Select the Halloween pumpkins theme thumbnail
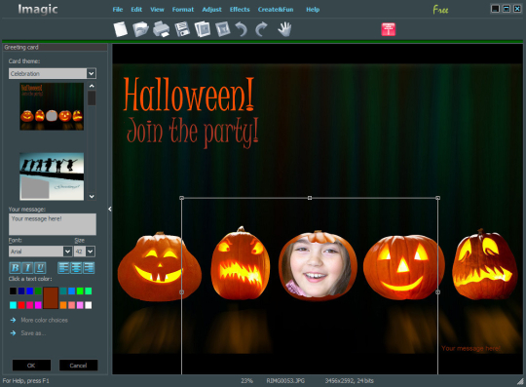Screen dimensions: 526x387 pos(52,106)
